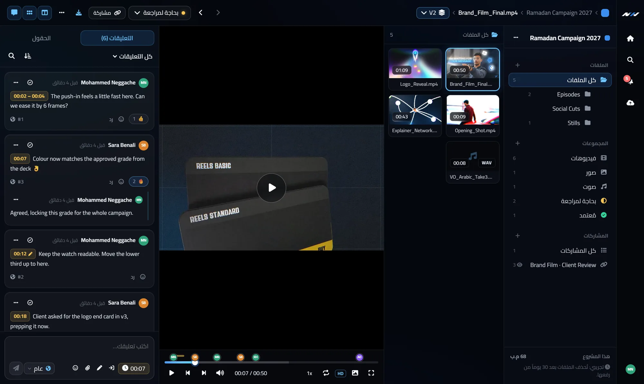Click Ramadan Campaign 2027 breadcrumb link
Screen dimensions: 644x384
point(559,13)
